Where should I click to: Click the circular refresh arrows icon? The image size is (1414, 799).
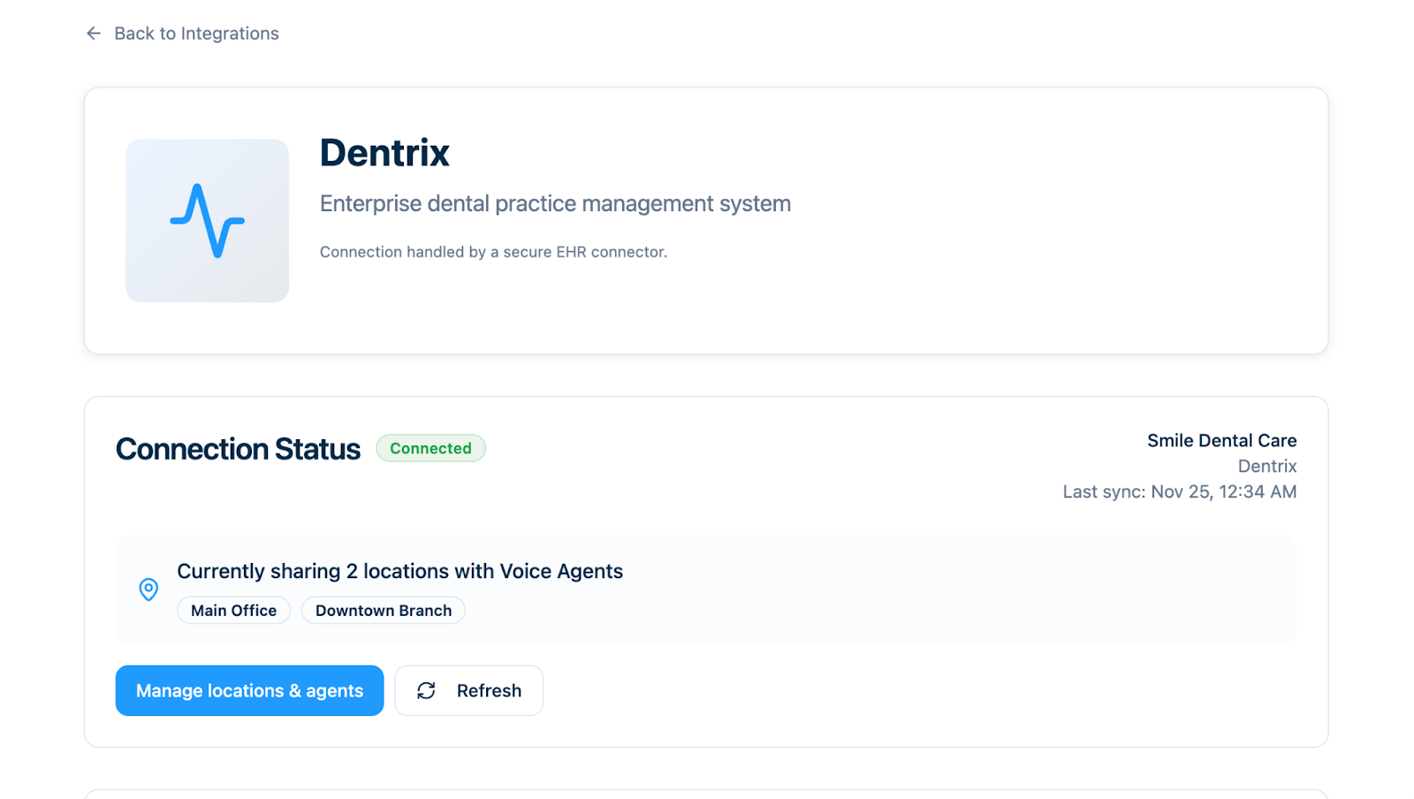coord(426,690)
